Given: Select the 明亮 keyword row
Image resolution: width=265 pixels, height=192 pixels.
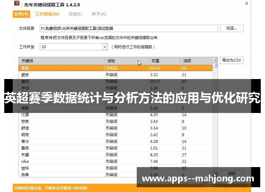Looking at the screenshot, I should pyautogui.click(x=116, y=135).
